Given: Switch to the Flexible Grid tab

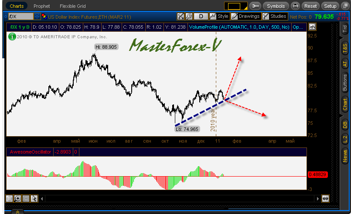Looking at the screenshot, I should point(72,6).
